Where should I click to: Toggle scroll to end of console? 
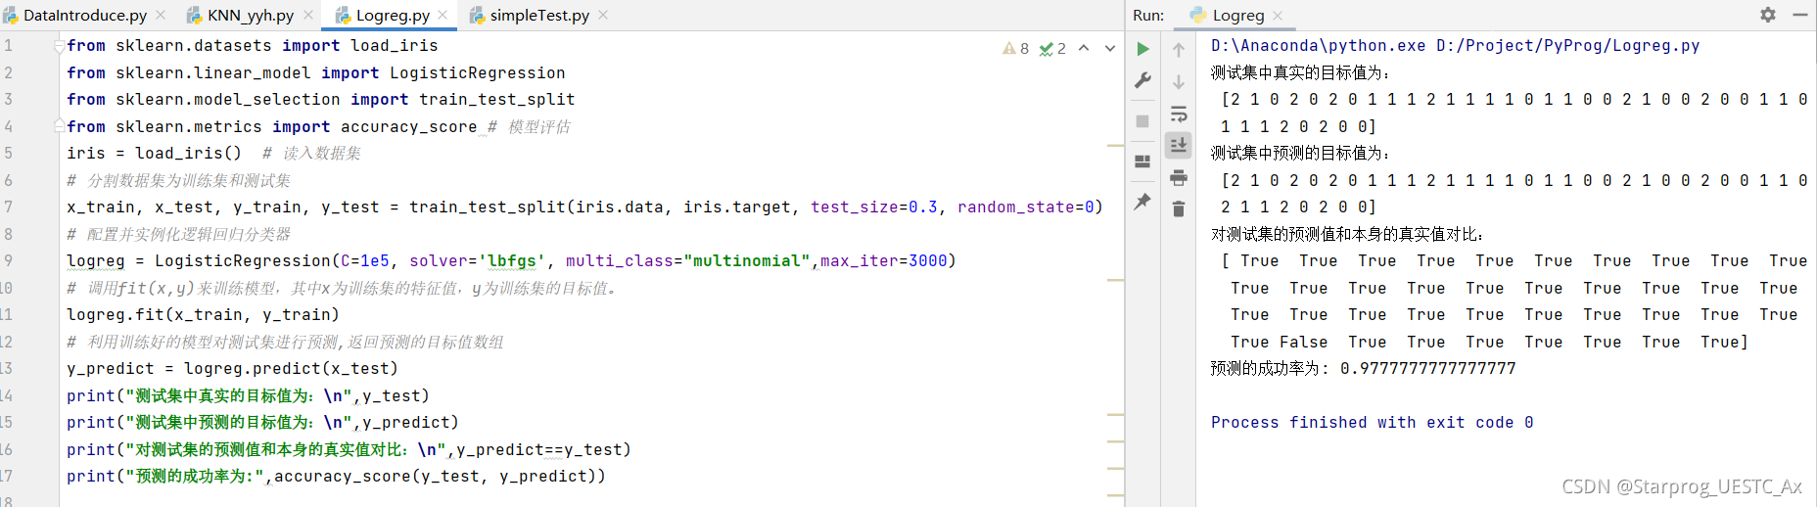(1179, 145)
